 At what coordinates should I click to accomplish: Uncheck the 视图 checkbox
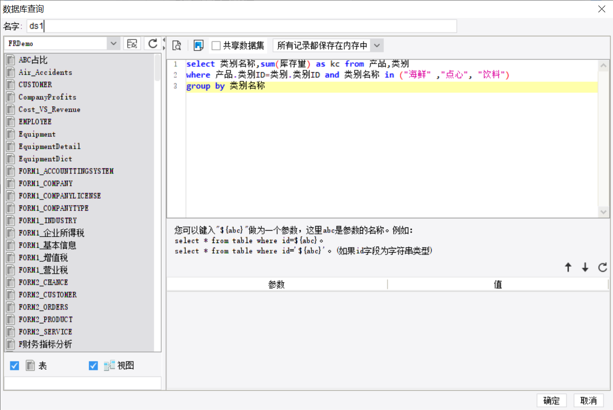pyautogui.click(x=93, y=366)
